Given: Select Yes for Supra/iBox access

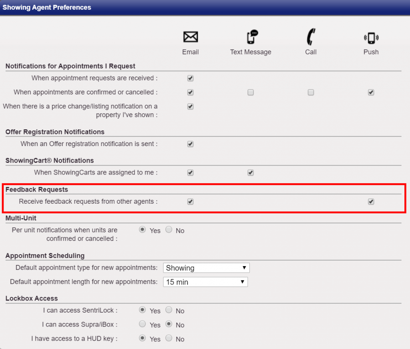Looking at the screenshot, I should click(x=142, y=324).
